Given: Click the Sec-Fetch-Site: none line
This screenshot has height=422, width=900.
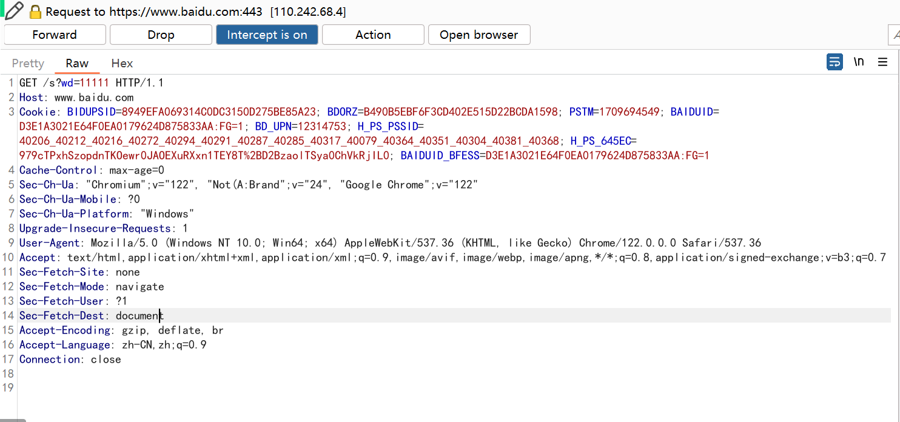Looking at the screenshot, I should click(79, 272).
